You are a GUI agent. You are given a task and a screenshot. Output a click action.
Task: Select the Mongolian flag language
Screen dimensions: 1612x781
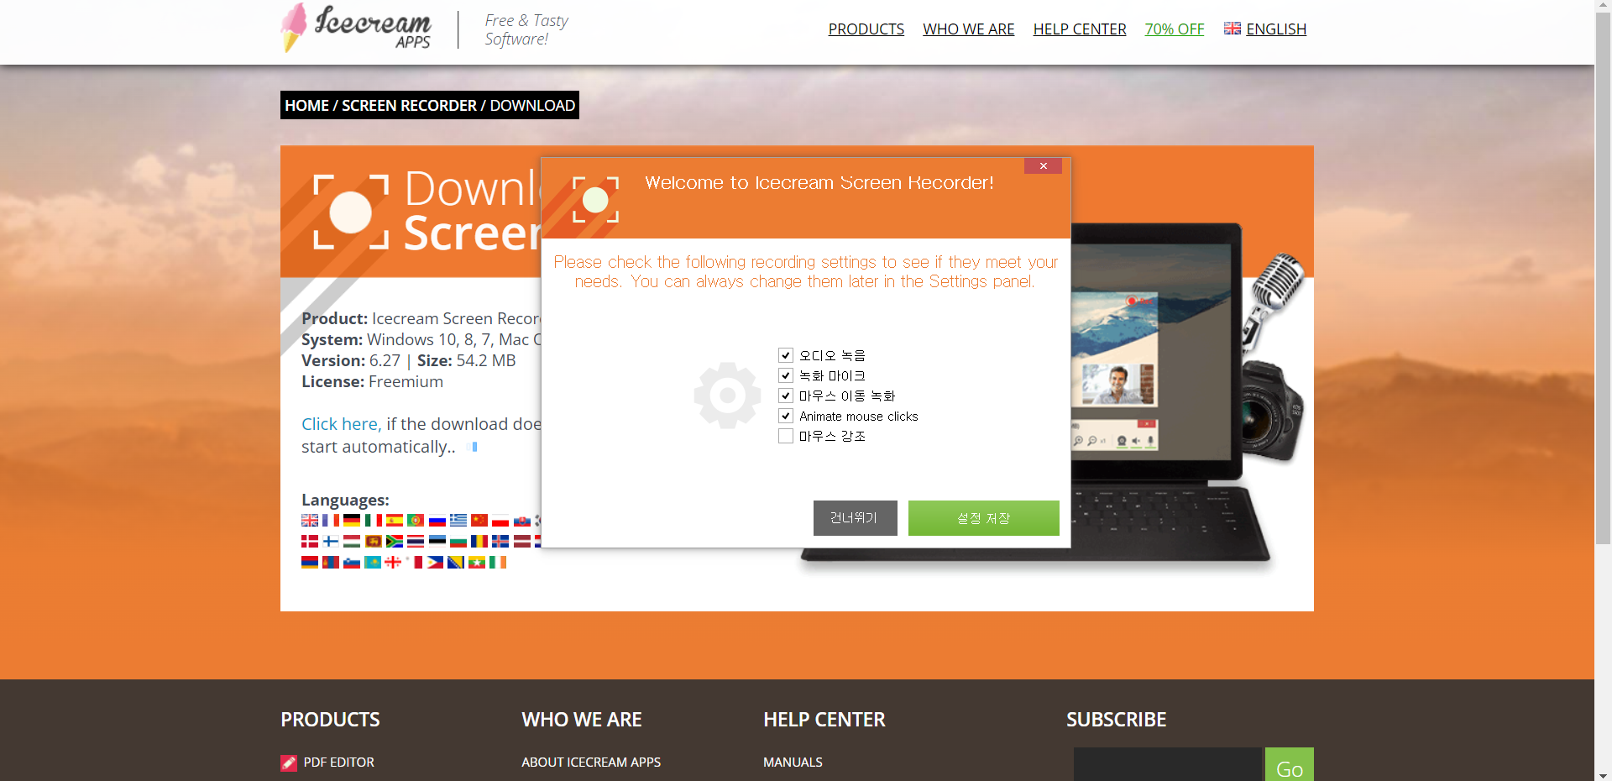pyautogui.click(x=331, y=562)
